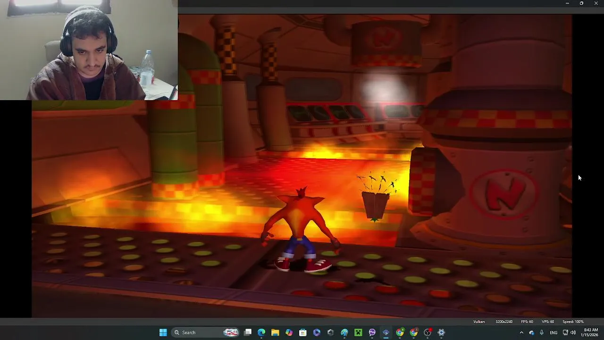Click the VPS: 60 status entry
The height and width of the screenshot is (340, 604).
tap(548, 322)
